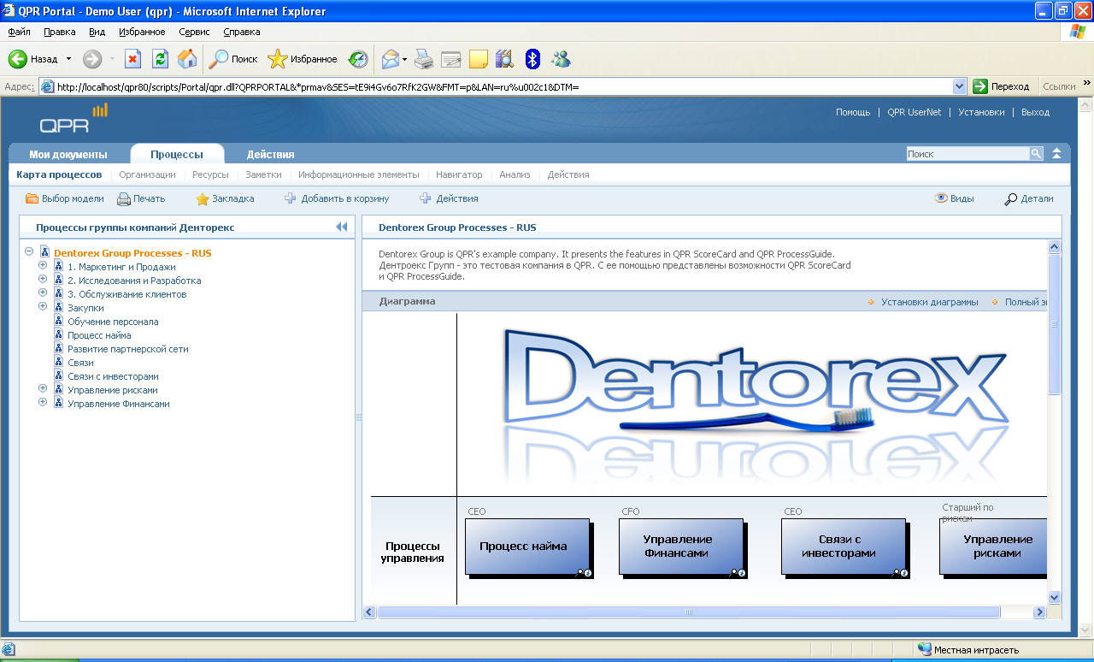Click the QPR logo
Screen dimensions: 1094x662
pyautogui.click(x=74, y=119)
